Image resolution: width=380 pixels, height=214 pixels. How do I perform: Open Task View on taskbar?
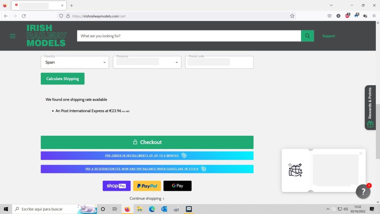point(115,209)
